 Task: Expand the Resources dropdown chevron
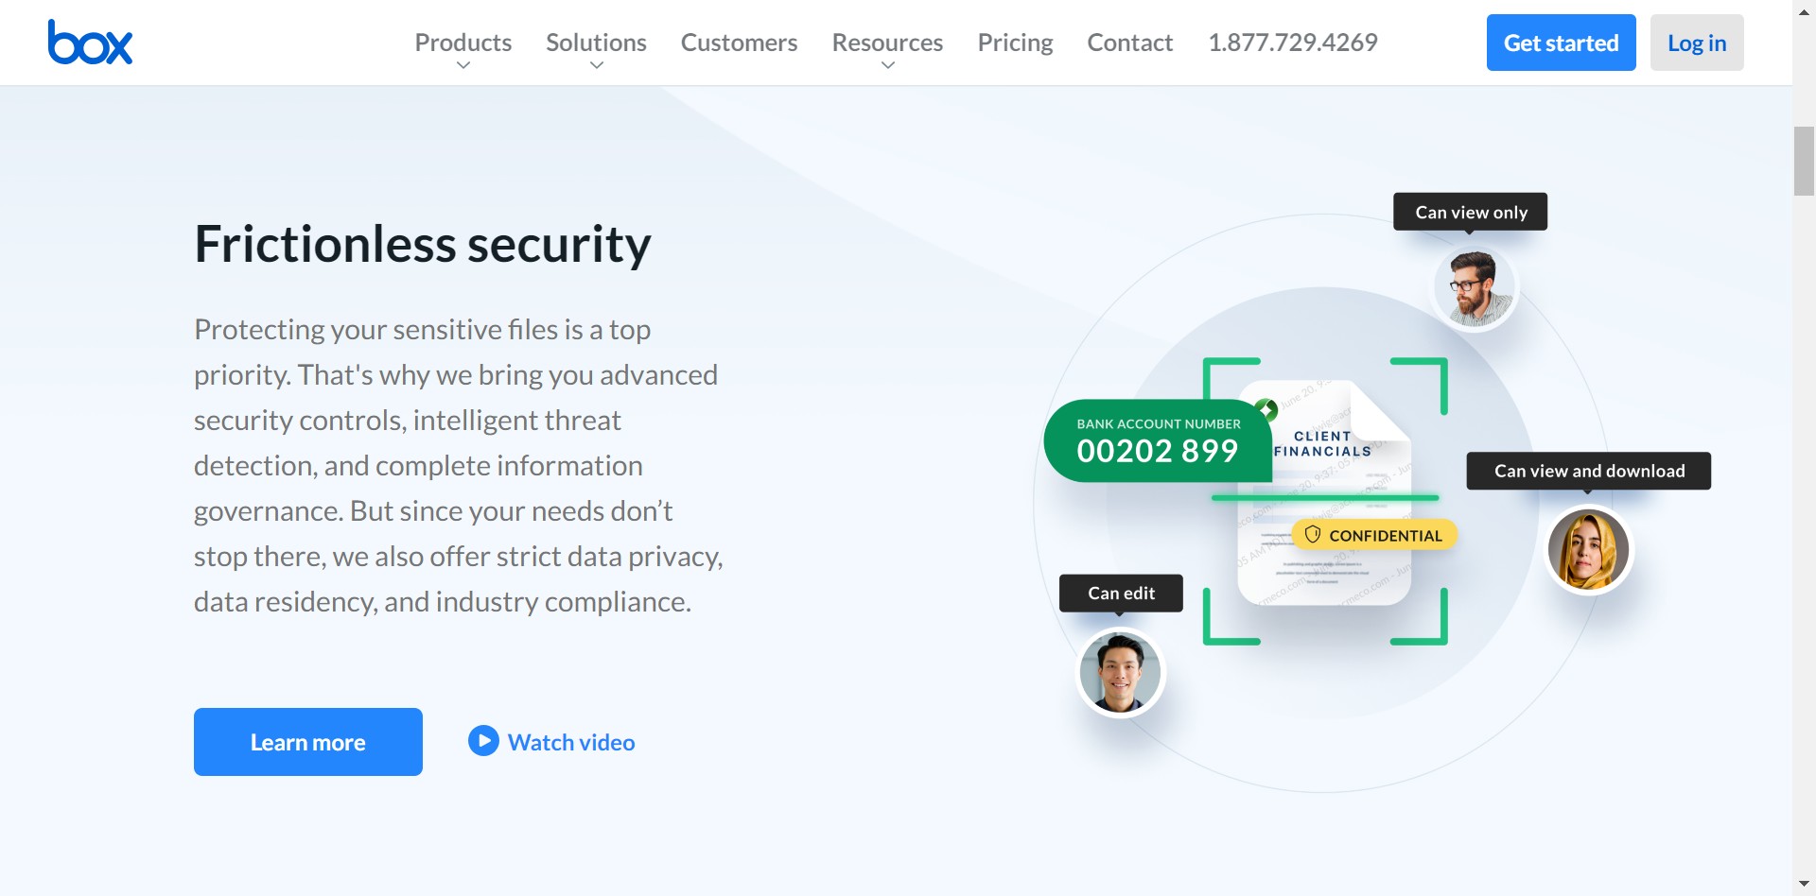[x=887, y=65]
